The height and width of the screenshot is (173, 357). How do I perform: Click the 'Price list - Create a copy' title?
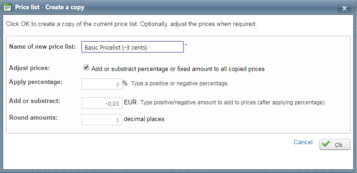(50, 7)
